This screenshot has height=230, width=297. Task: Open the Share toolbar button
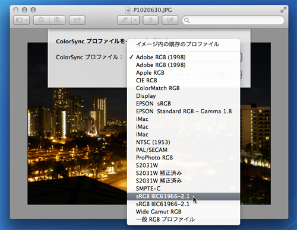(77, 20)
